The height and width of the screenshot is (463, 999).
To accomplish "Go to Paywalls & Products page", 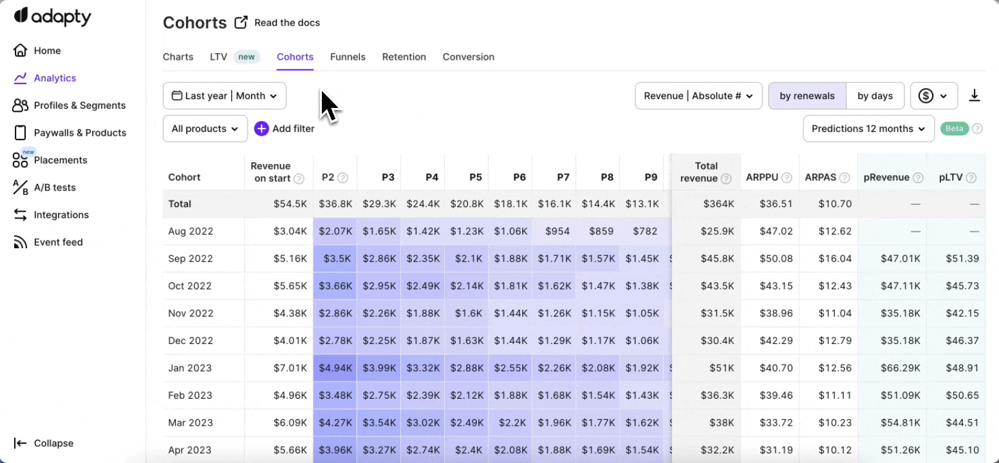I will tap(80, 132).
